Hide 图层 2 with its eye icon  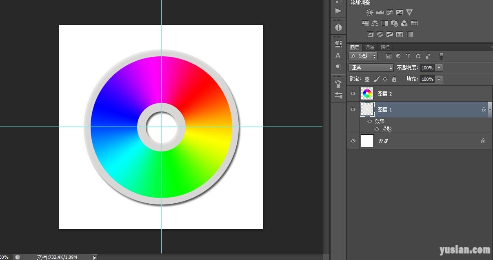pos(353,94)
